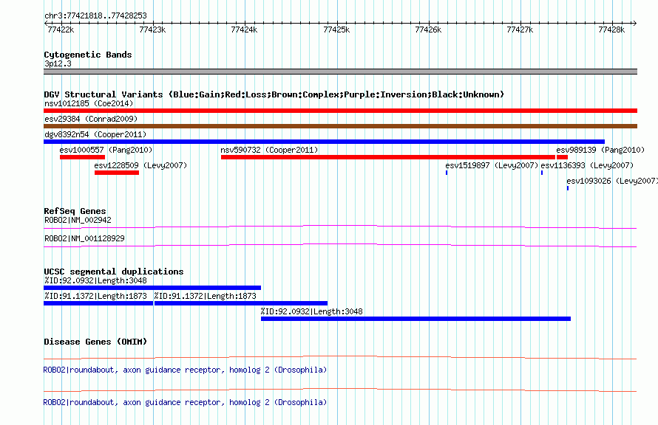The width and height of the screenshot is (658, 425).
Task: Click the red esv1228509 (Levy2007) variant bar
Action: (117, 173)
